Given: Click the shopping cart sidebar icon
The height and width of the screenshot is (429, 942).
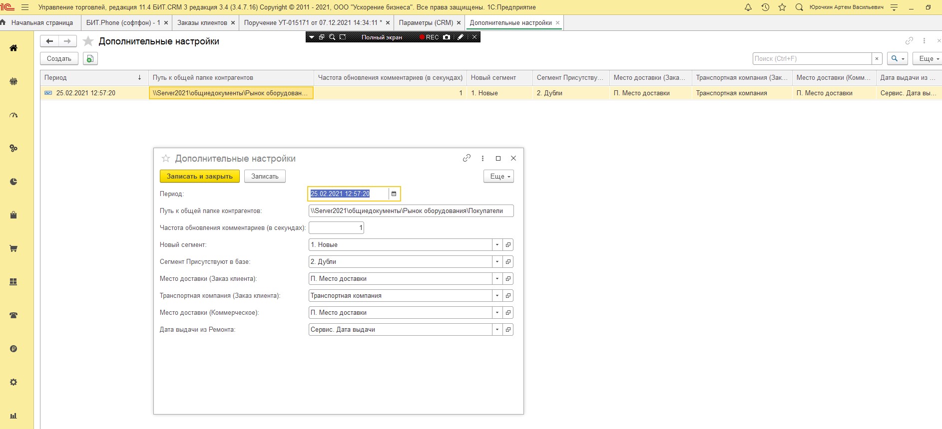Looking at the screenshot, I should 13,248.
